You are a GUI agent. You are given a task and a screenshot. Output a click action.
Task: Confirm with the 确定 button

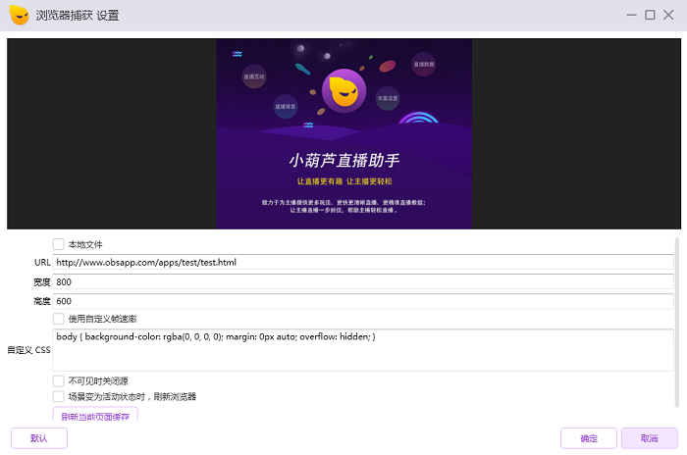click(x=589, y=438)
